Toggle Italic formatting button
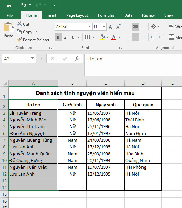This screenshot has width=182, height=208. click(x=66, y=37)
